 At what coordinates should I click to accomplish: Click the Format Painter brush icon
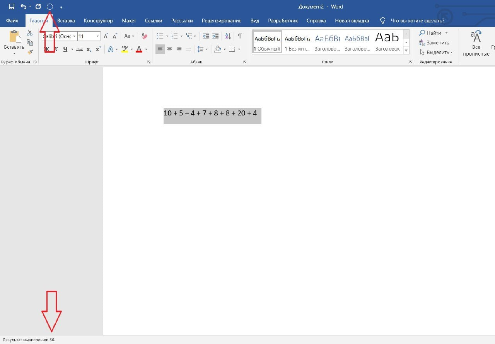pos(30,52)
